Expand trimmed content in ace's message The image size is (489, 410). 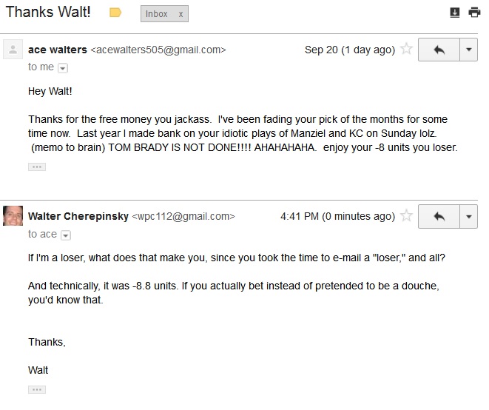(x=37, y=167)
